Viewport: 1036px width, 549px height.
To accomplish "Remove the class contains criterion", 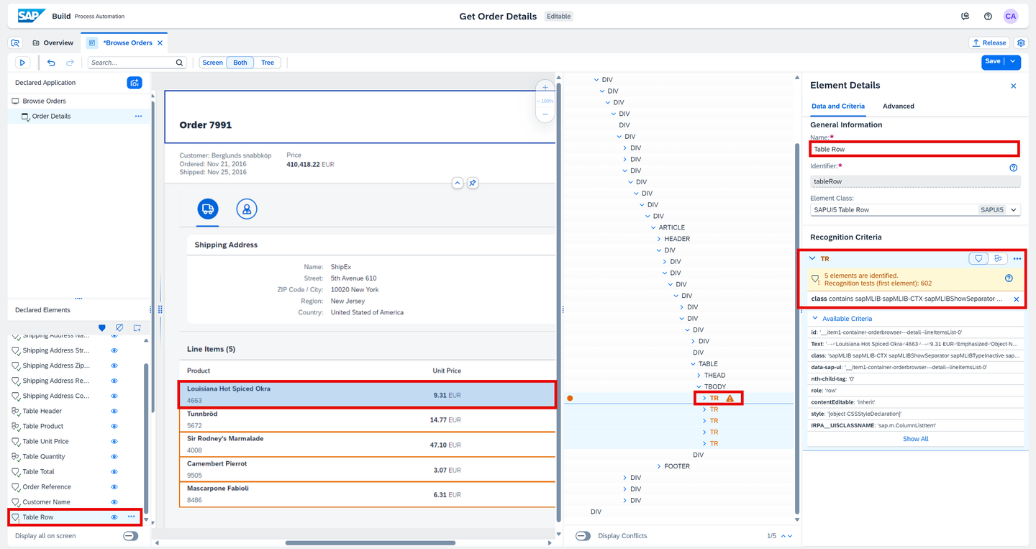I will pyautogui.click(x=1017, y=299).
